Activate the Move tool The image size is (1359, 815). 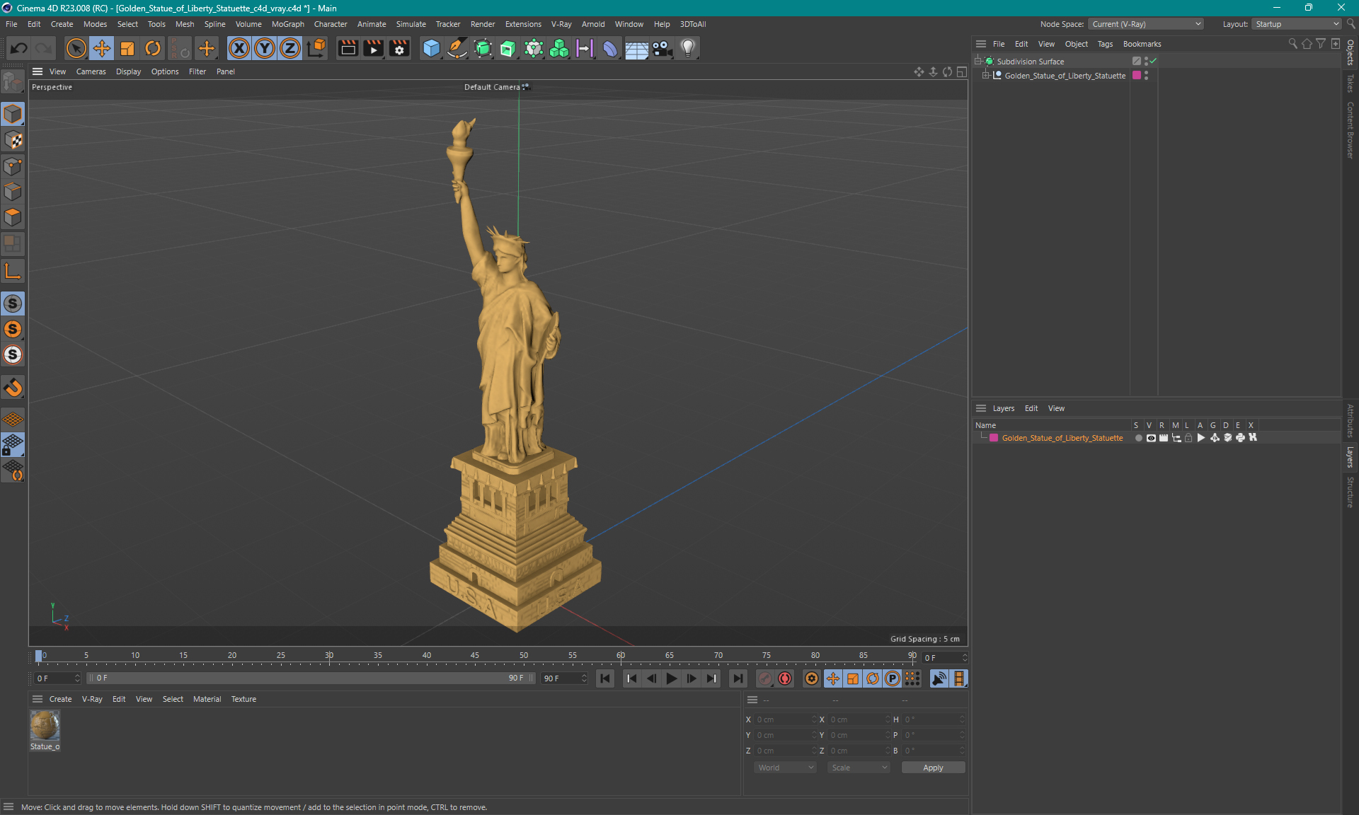tap(101, 48)
